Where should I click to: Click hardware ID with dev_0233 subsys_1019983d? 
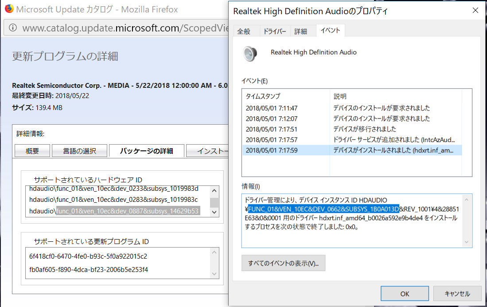(114, 189)
